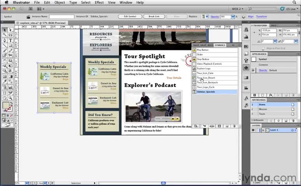Click Delete Artboard trash icon

pos(293,121)
